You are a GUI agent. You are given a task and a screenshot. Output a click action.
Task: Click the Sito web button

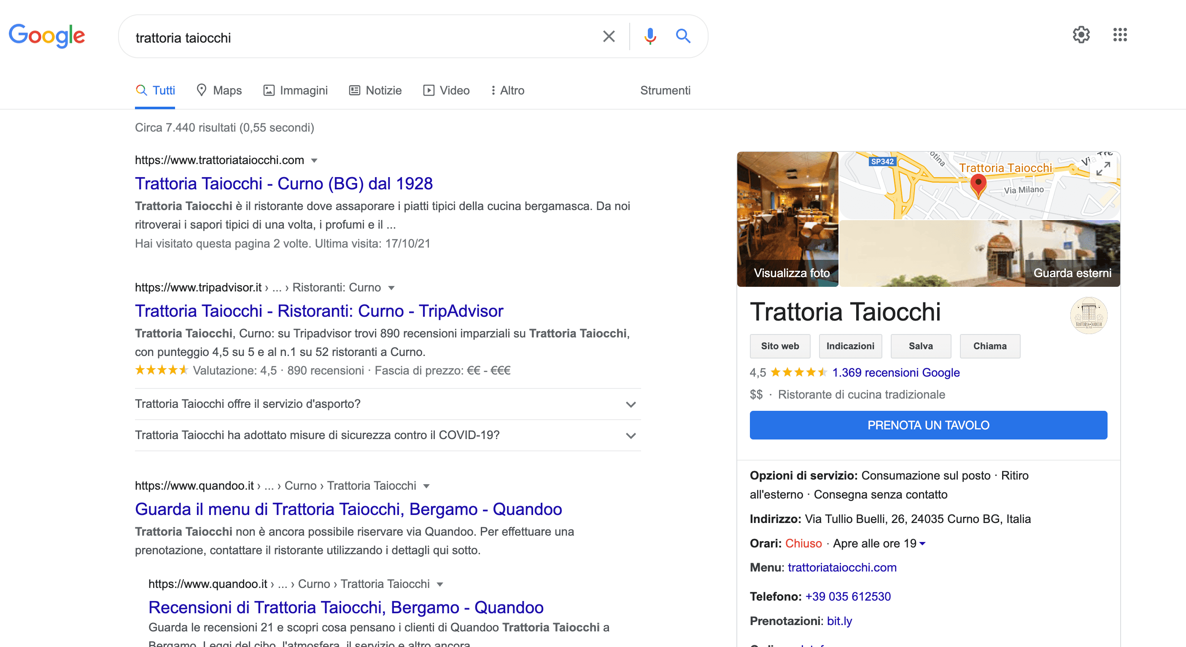click(x=779, y=346)
